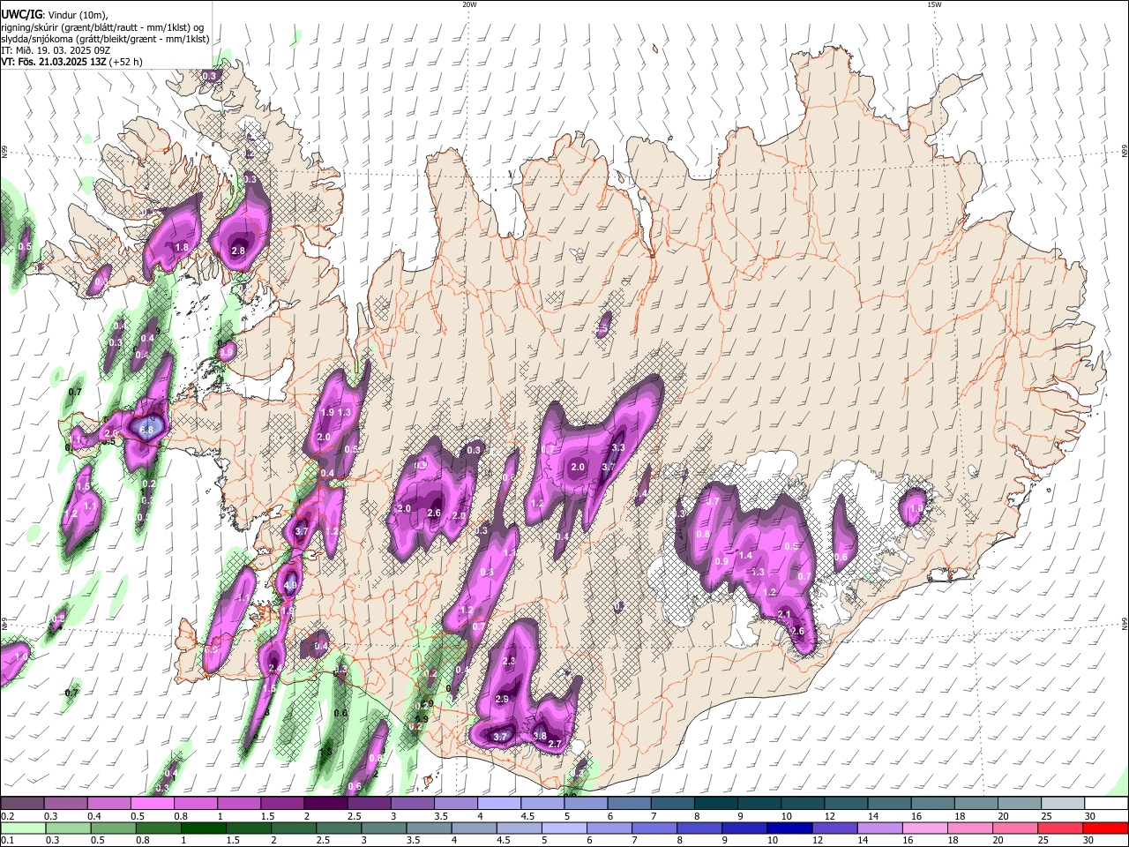Viewport: 1129px width, 847px height.
Task: Click the '2.8' precipitation value on map
Action: tap(238, 251)
